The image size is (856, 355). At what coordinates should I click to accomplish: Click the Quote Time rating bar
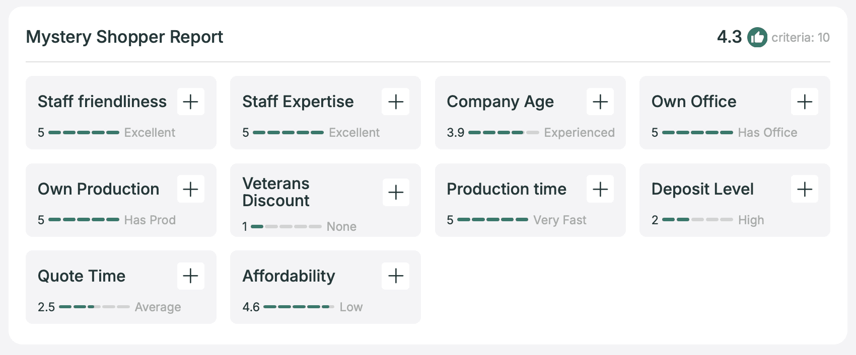click(94, 307)
